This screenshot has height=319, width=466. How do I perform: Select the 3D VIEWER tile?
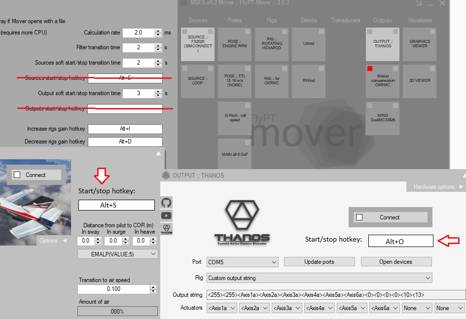tap(420, 81)
